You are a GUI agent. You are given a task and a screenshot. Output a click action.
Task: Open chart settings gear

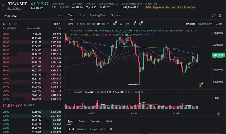point(140,24)
